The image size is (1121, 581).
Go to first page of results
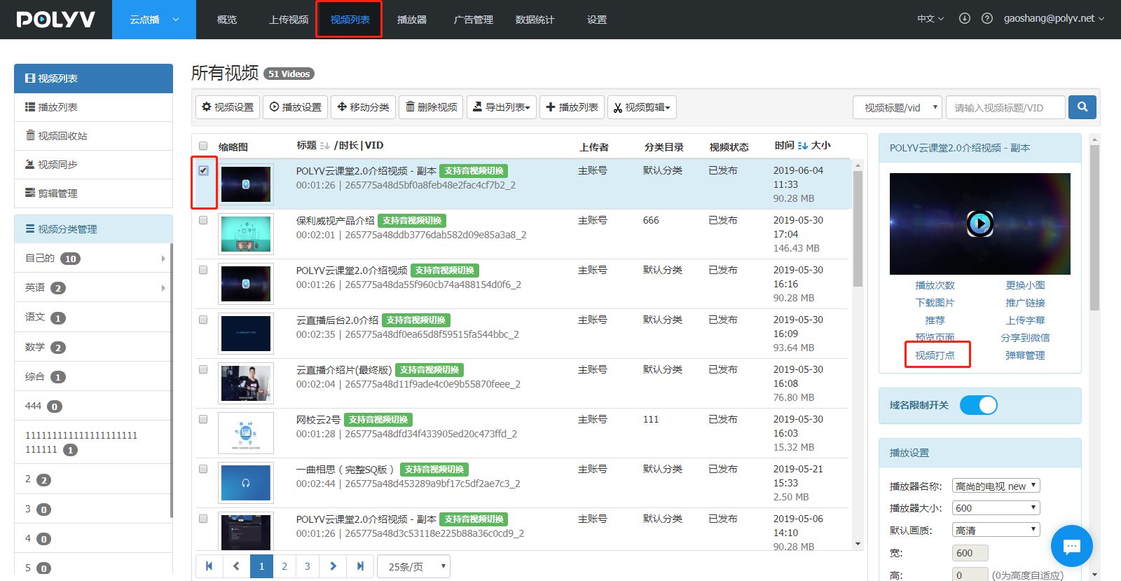pyautogui.click(x=209, y=566)
